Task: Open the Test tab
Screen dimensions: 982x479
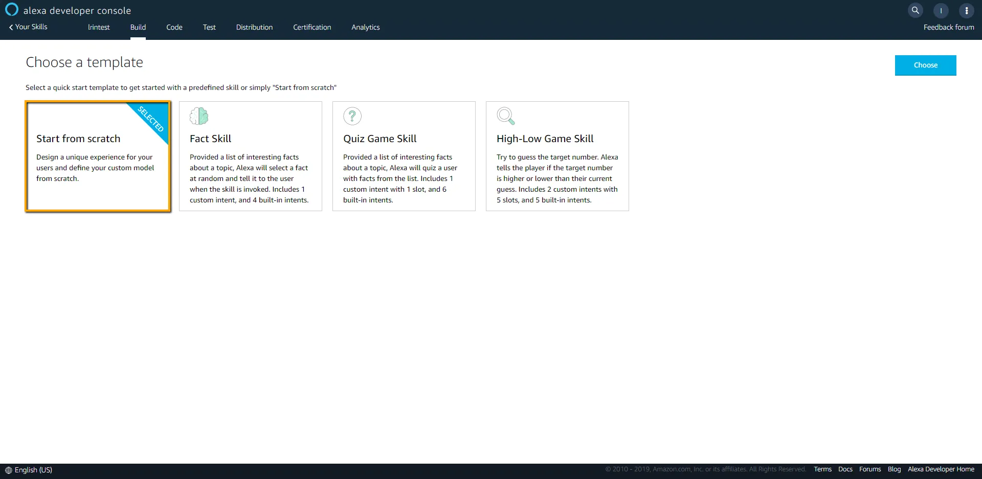Action: click(x=209, y=28)
